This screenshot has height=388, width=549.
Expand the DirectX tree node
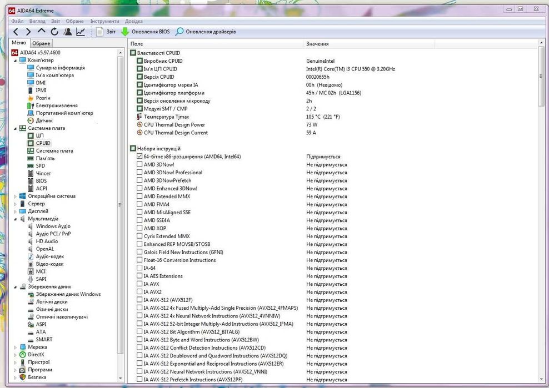tap(15, 355)
